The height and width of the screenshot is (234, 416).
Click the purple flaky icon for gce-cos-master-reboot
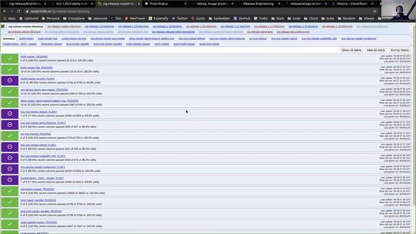point(10,147)
